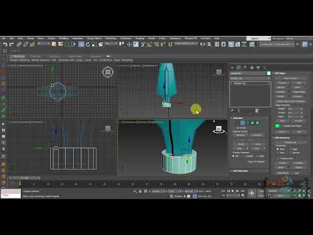The height and width of the screenshot is (235, 313).
Task: Collapse the Edit Geometry rollout
Action: point(282,138)
